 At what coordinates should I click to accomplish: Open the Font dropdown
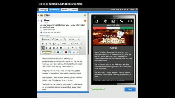tap(67, 44)
